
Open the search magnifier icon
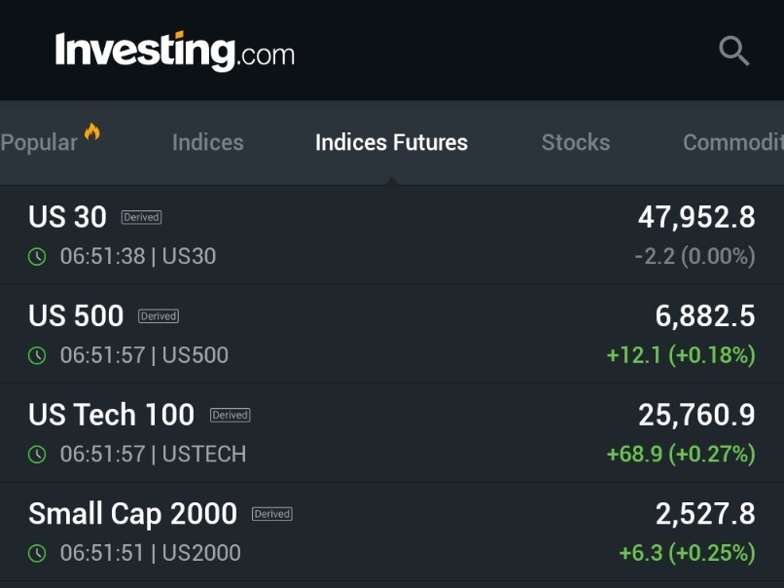click(x=733, y=51)
